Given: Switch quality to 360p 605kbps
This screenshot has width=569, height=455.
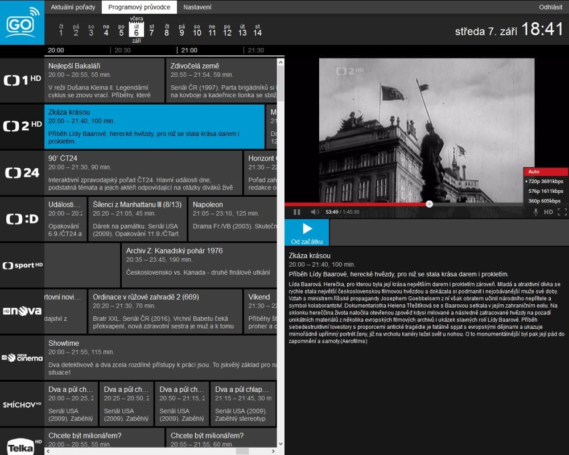Looking at the screenshot, I should (x=545, y=201).
